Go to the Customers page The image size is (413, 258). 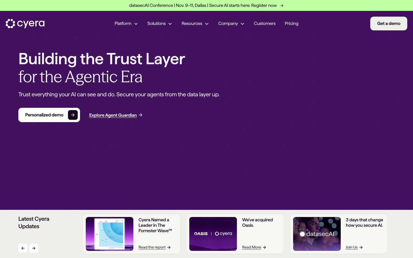(265, 24)
